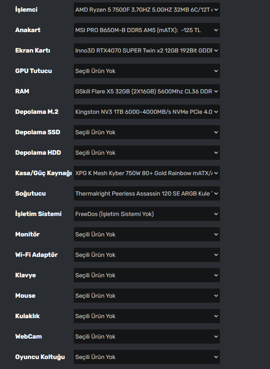
Task: Select a Depolama SSD product
Action: 146,132
